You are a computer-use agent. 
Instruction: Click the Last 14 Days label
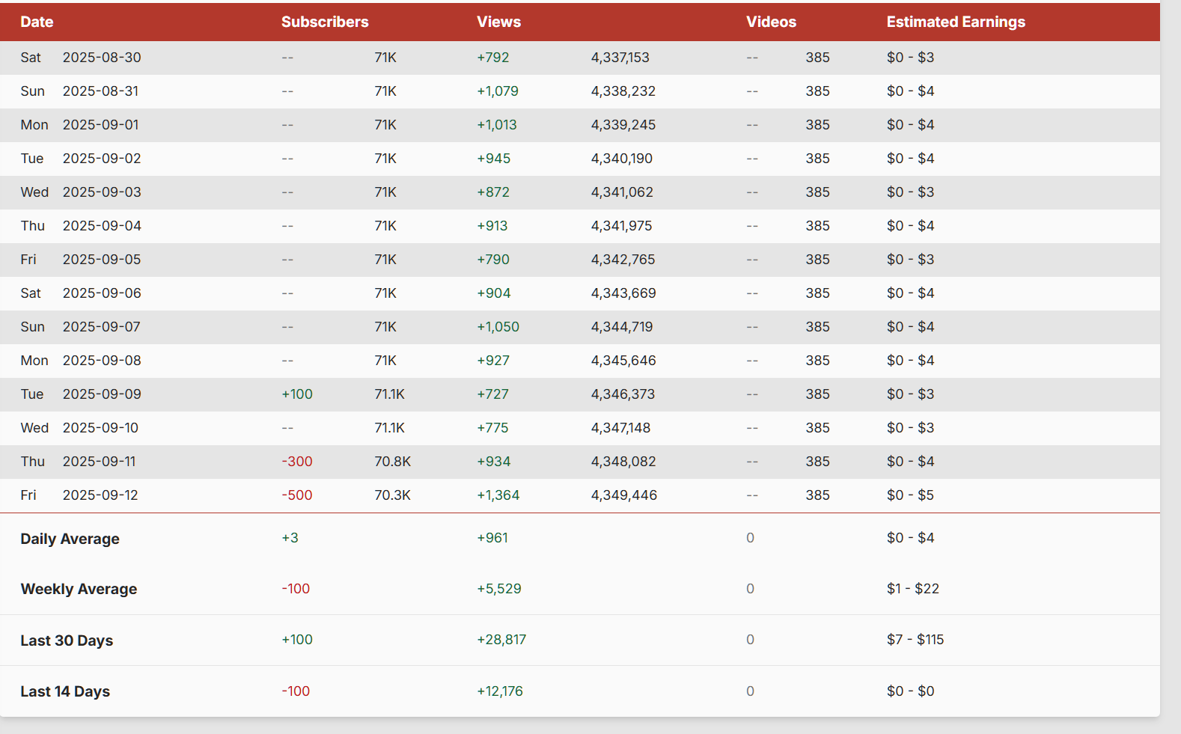pos(65,691)
